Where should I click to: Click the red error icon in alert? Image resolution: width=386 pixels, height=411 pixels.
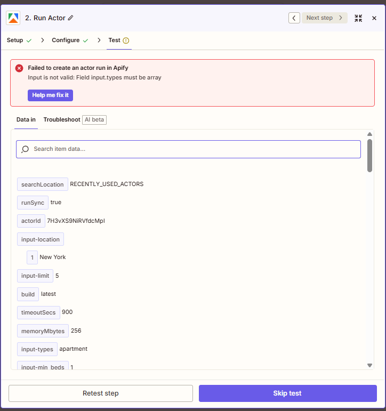tap(19, 68)
